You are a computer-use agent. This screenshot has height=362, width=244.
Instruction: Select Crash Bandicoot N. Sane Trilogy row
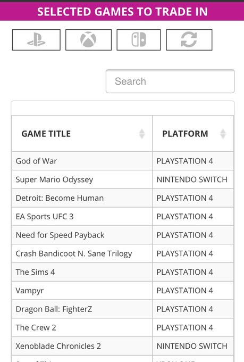123,253
